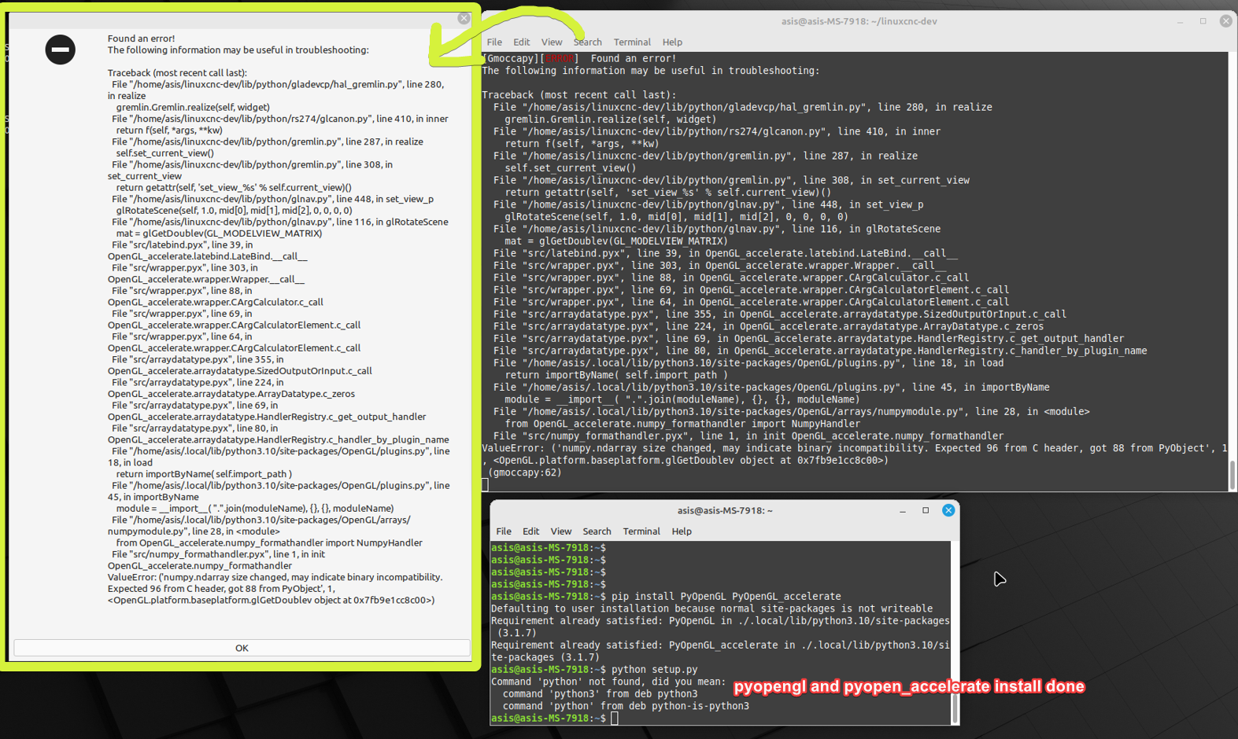Click 'from OpenGL_accelerate.numpy_formathandler import NumpyHandler' terminal line
The width and height of the screenshot is (1238, 739).
(x=682, y=424)
